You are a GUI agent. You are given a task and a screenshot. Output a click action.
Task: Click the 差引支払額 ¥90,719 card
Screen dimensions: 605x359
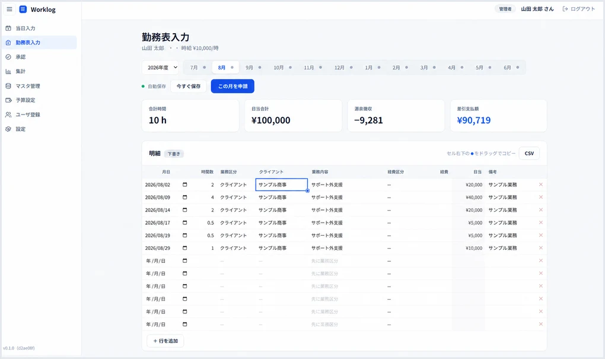point(498,116)
